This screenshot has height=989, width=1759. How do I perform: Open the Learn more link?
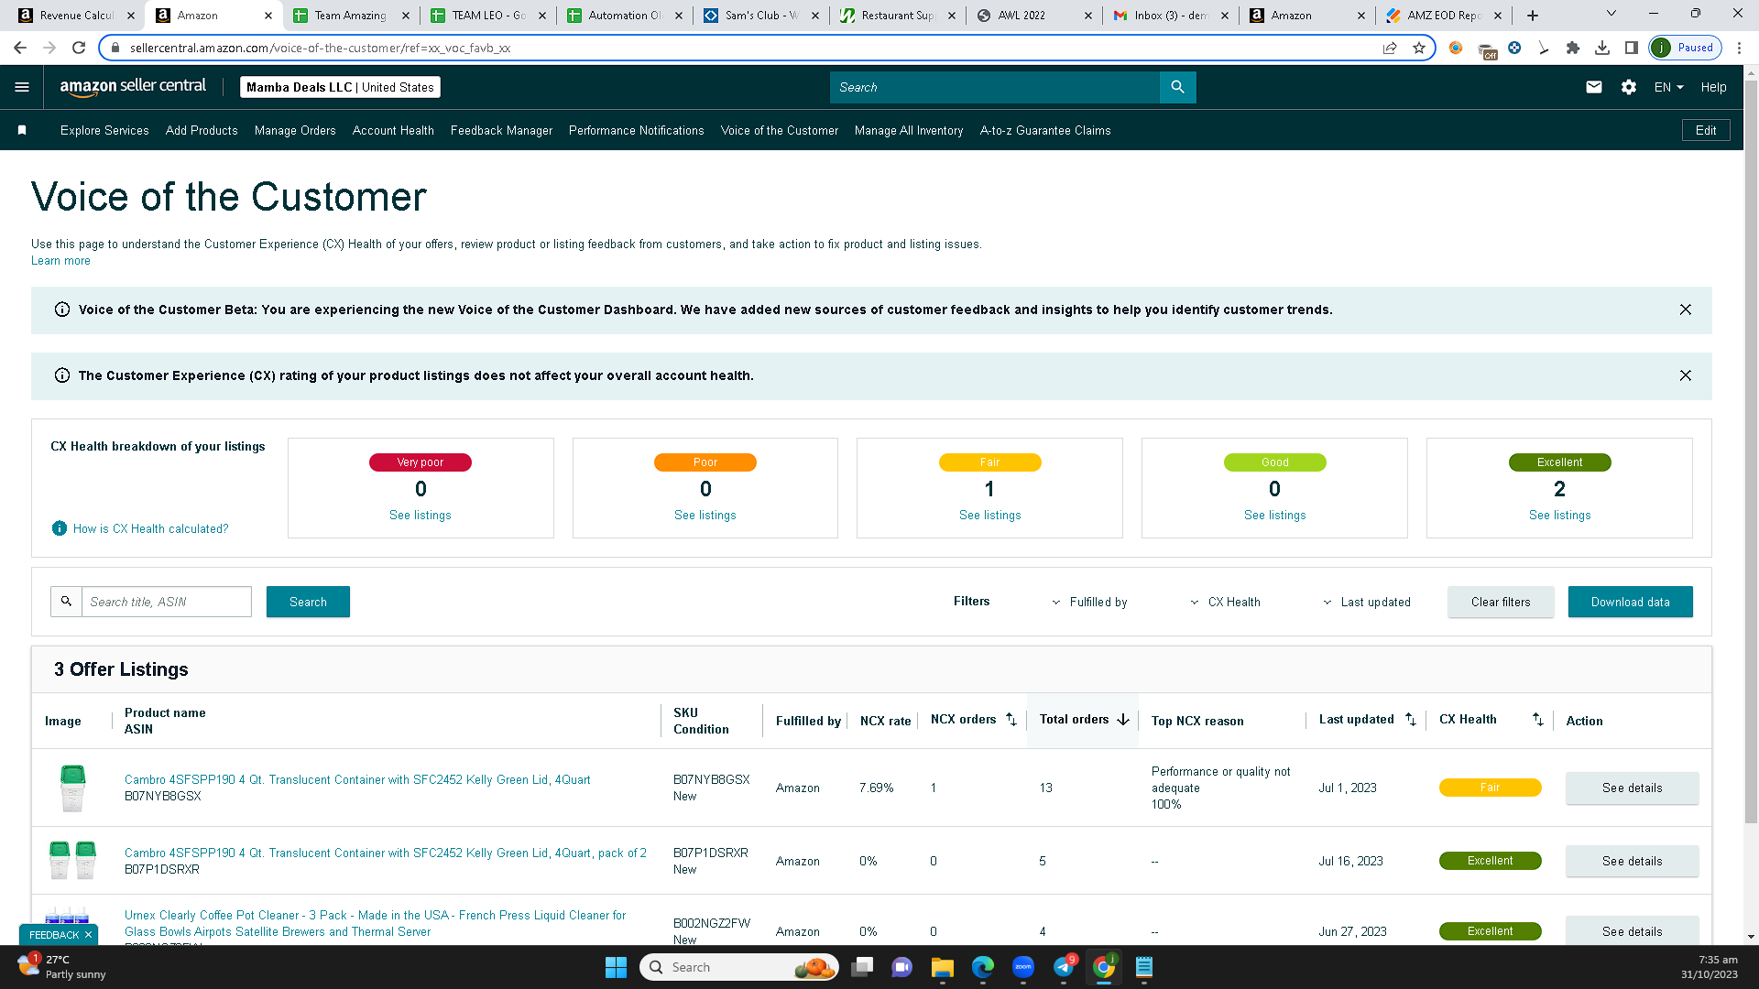tap(60, 261)
